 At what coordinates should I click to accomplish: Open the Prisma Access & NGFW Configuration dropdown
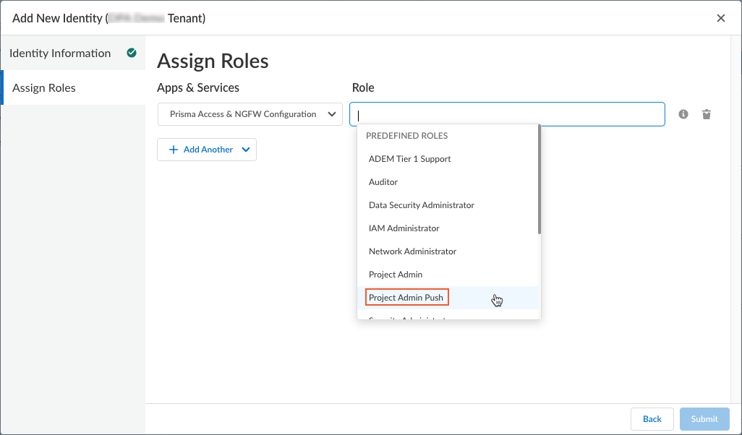click(250, 114)
